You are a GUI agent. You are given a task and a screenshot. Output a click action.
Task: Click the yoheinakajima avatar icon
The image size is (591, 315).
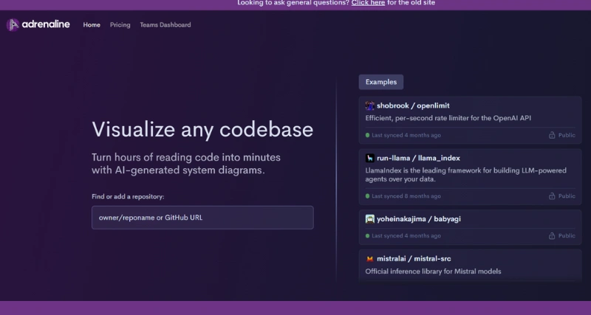pos(370,219)
